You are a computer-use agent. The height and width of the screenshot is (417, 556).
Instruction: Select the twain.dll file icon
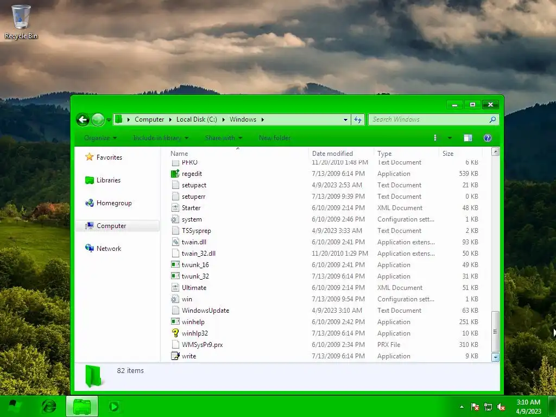point(175,242)
